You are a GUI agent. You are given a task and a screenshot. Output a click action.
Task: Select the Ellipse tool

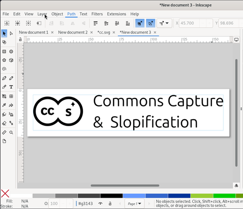click(11, 51)
